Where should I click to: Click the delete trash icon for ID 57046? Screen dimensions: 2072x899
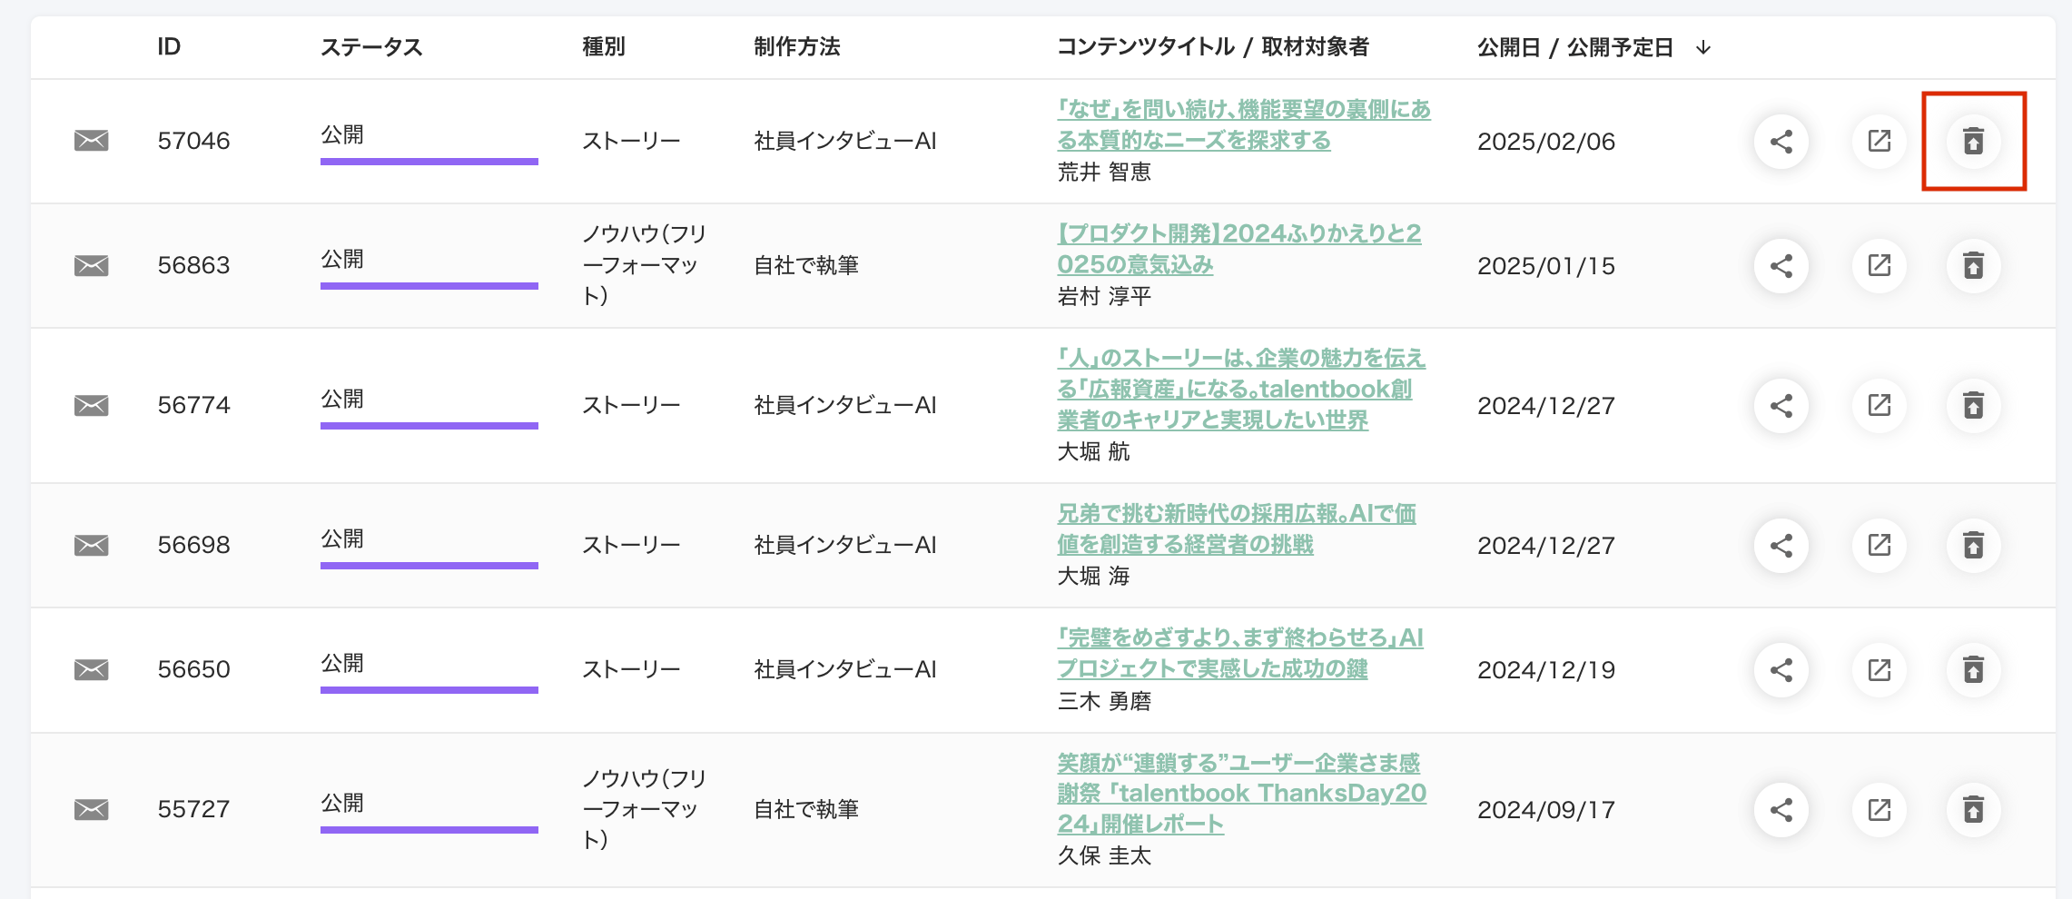(x=1973, y=141)
